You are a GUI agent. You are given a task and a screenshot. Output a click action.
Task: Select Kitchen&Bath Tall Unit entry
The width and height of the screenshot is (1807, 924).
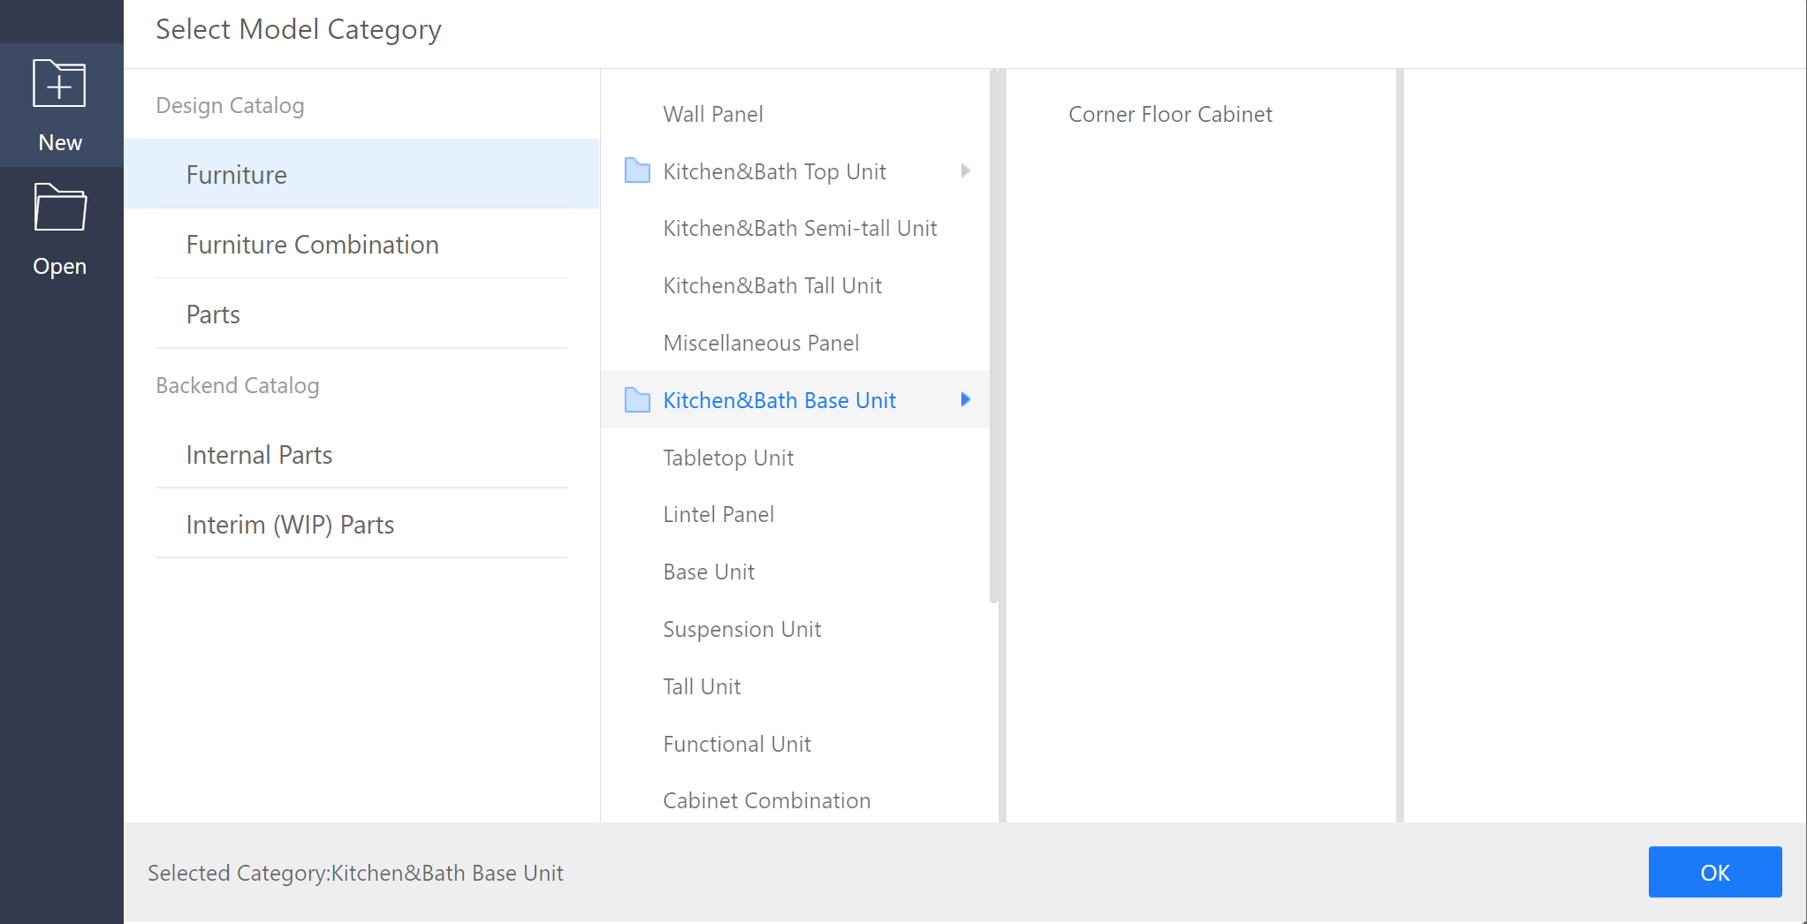[x=772, y=285]
